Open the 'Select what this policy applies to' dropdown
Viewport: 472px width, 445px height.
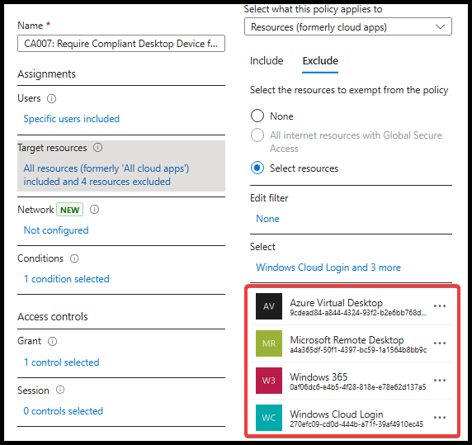(348, 26)
